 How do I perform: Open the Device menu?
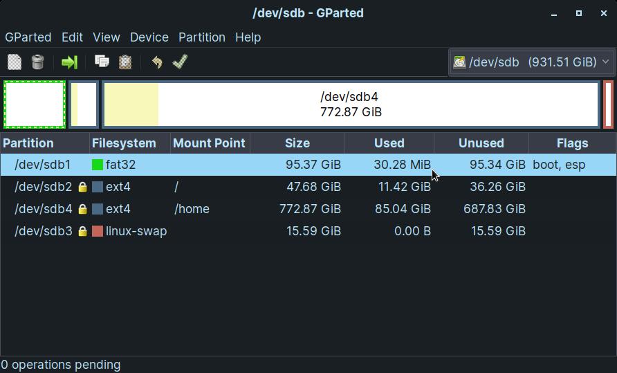pyautogui.click(x=149, y=37)
